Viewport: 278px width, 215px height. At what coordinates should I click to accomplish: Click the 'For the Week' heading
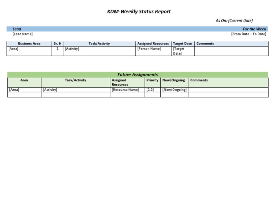pyautogui.click(x=254, y=29)
